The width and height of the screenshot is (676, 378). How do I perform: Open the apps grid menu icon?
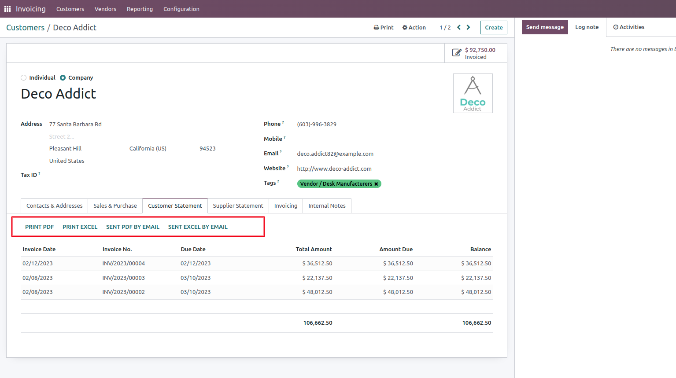coord(7,9)
